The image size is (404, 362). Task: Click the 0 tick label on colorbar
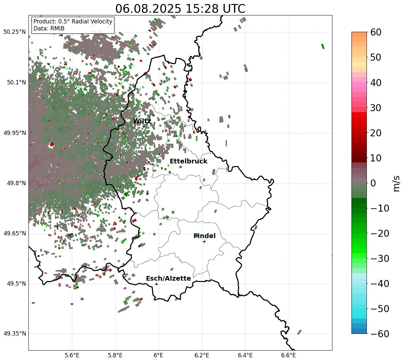[x=373, y=183]
